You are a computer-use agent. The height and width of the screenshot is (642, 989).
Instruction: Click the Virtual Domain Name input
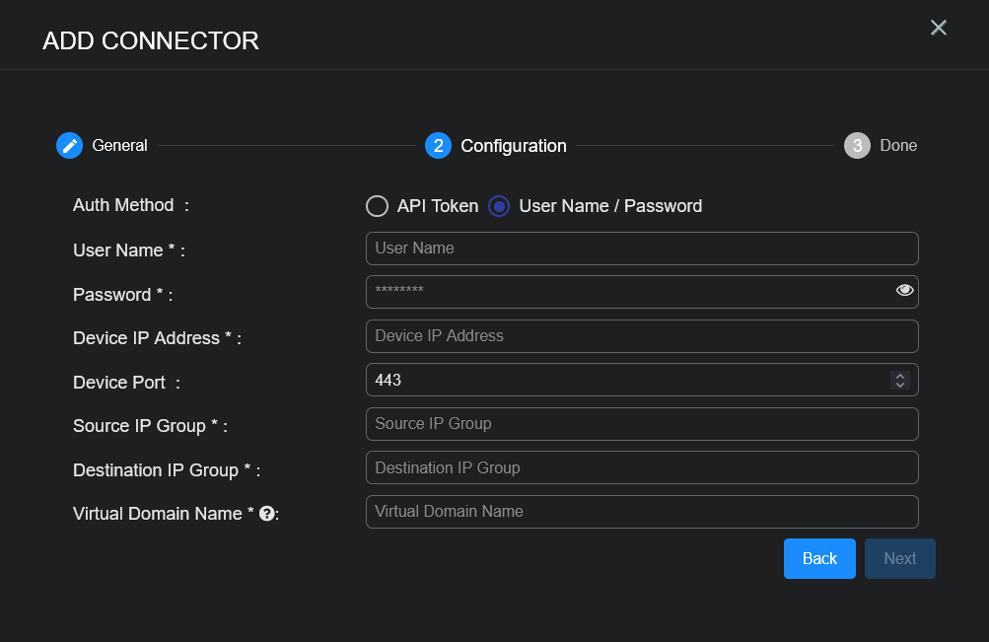click(641, 512)
